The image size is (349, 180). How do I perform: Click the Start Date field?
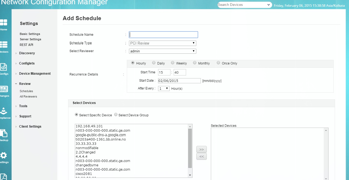point(179,81)
